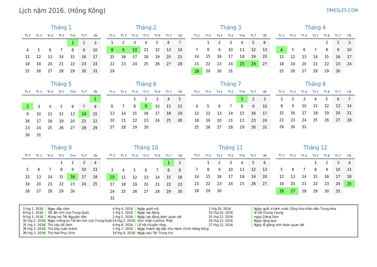Click legend entry 'Ngày tặng quà'
The height and width of the screenshot is (267, 377).
(x=265, y=221)
